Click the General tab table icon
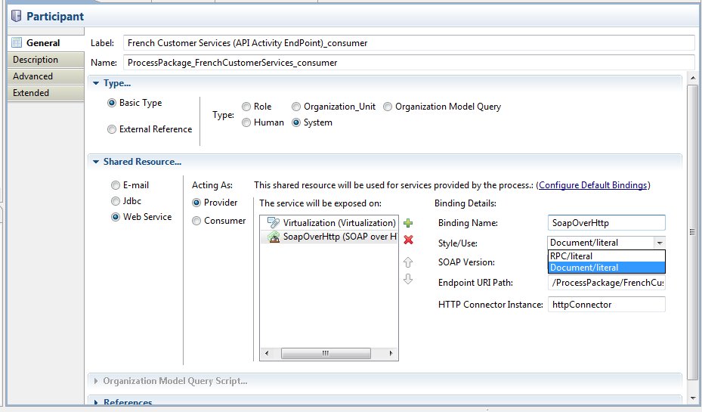This screenshot has height=412, width=702. pos(17,42)
